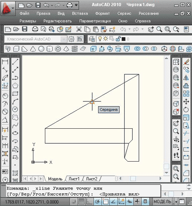Open redo history dropdown in Quick Access toolbar

click(x=63, y=5)
